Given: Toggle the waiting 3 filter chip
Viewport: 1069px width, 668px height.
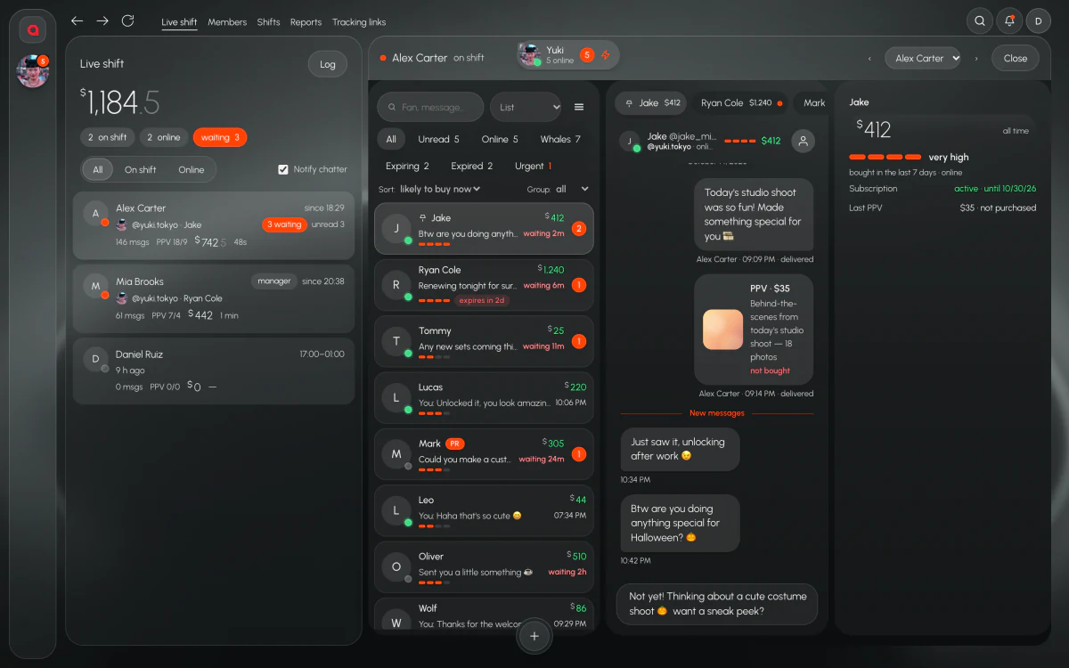Looking at the screenshot, I should click(x=220, y=137).
